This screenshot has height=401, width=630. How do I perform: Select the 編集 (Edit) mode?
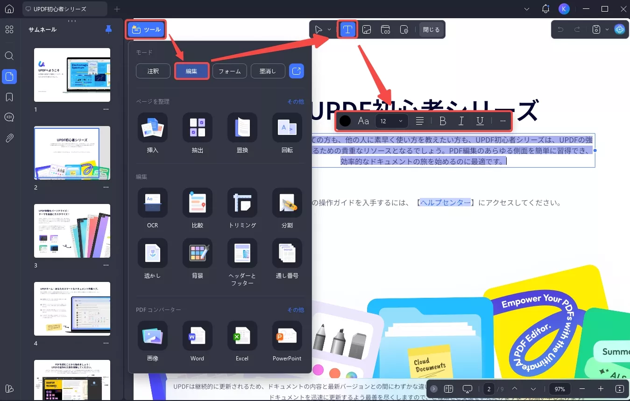click(x=191, y=71)
